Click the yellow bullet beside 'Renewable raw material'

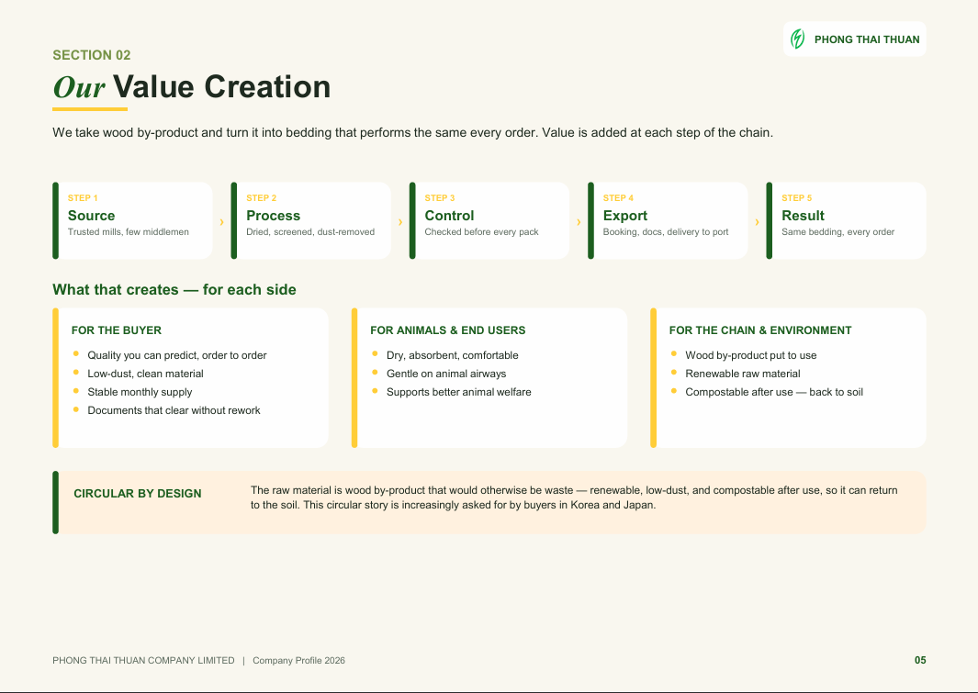click(x=674, y=373)
